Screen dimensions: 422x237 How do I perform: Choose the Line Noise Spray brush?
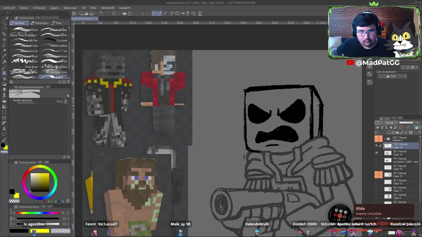(54, 72)
